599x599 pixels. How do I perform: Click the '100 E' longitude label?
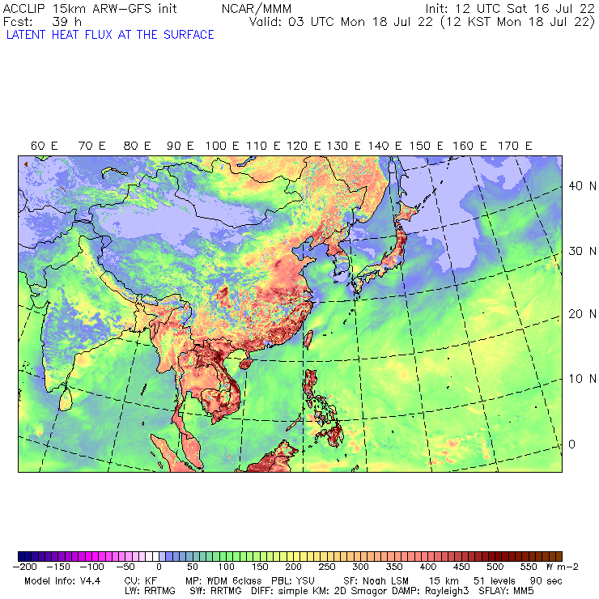223,146
